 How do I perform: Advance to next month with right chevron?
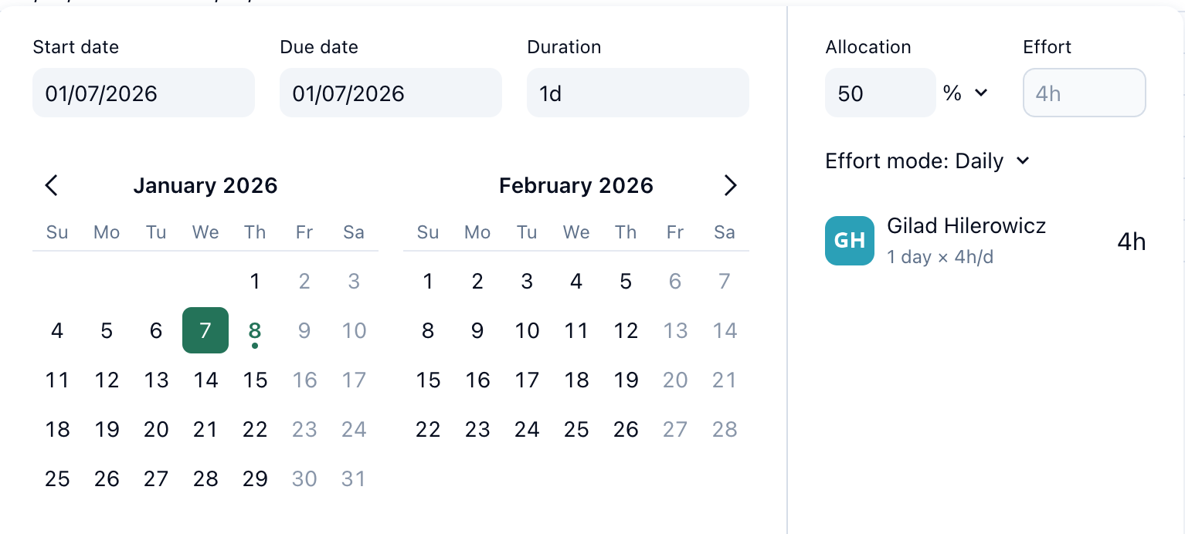pyautogui.click(x=730, y=185)
